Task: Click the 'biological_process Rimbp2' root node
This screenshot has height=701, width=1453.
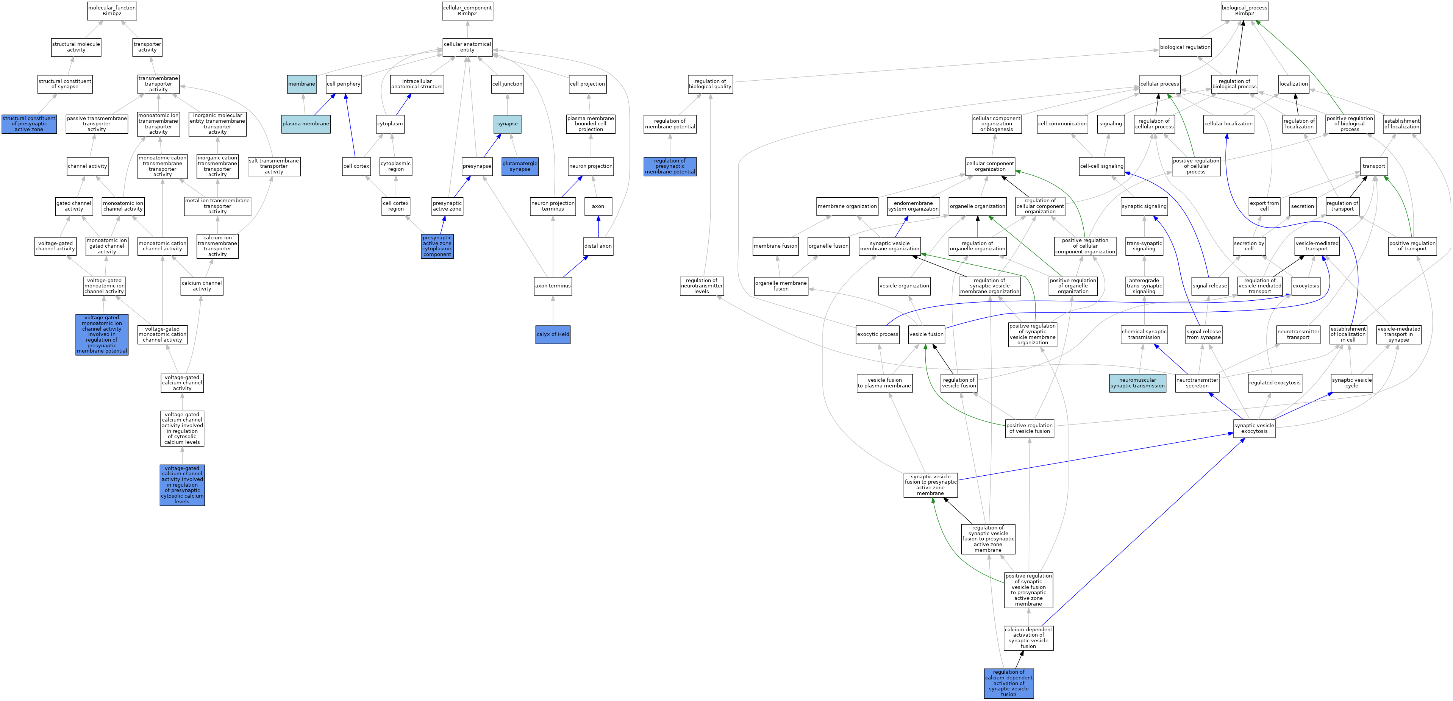Action: pyautogui.click(x=1244, y=11)
